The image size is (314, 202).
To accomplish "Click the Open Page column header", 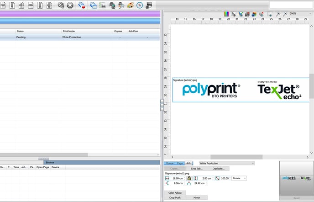I will [42, 167].
